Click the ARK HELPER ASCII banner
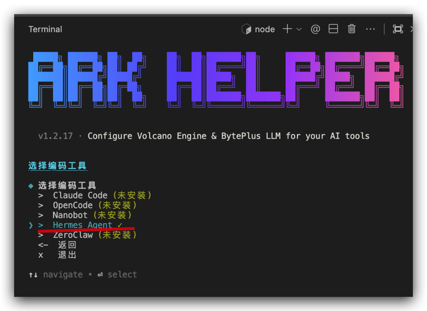Screen dimensions: 427x311 click(216, 79)
